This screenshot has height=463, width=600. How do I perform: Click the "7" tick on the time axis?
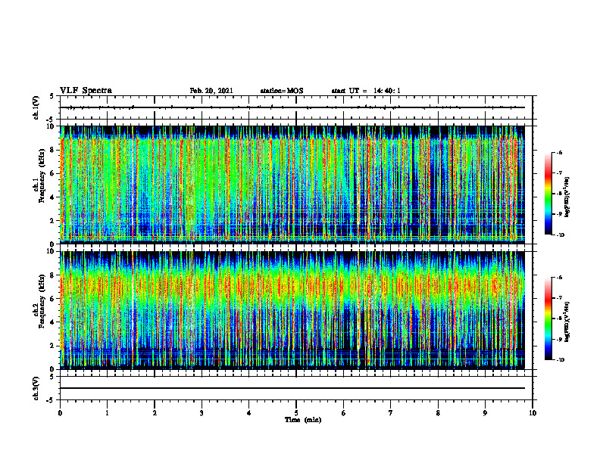click(391, 413)
